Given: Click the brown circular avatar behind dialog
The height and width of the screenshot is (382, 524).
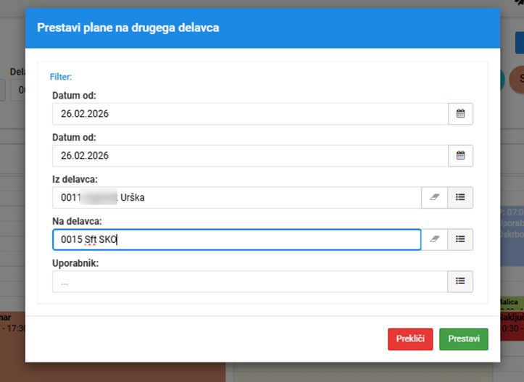Looking at the screenshot, I should point(517,78).
